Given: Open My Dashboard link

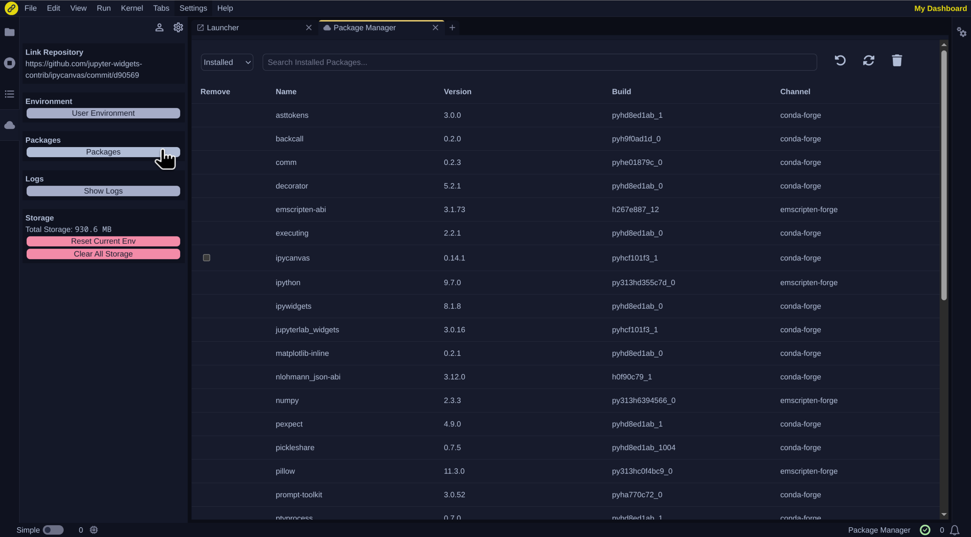Looking at the screenshot, I should click(x=940, y=8).
